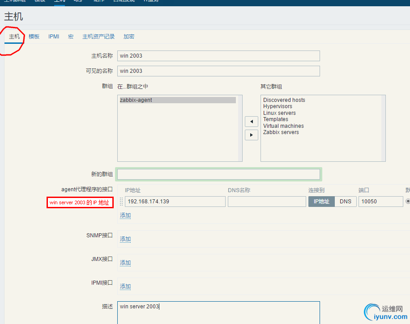Image resolution: width=410 pixels, height=324 pixels.
Task: Select Discovered hosts in other groups
Action: [x=284, y=100]
